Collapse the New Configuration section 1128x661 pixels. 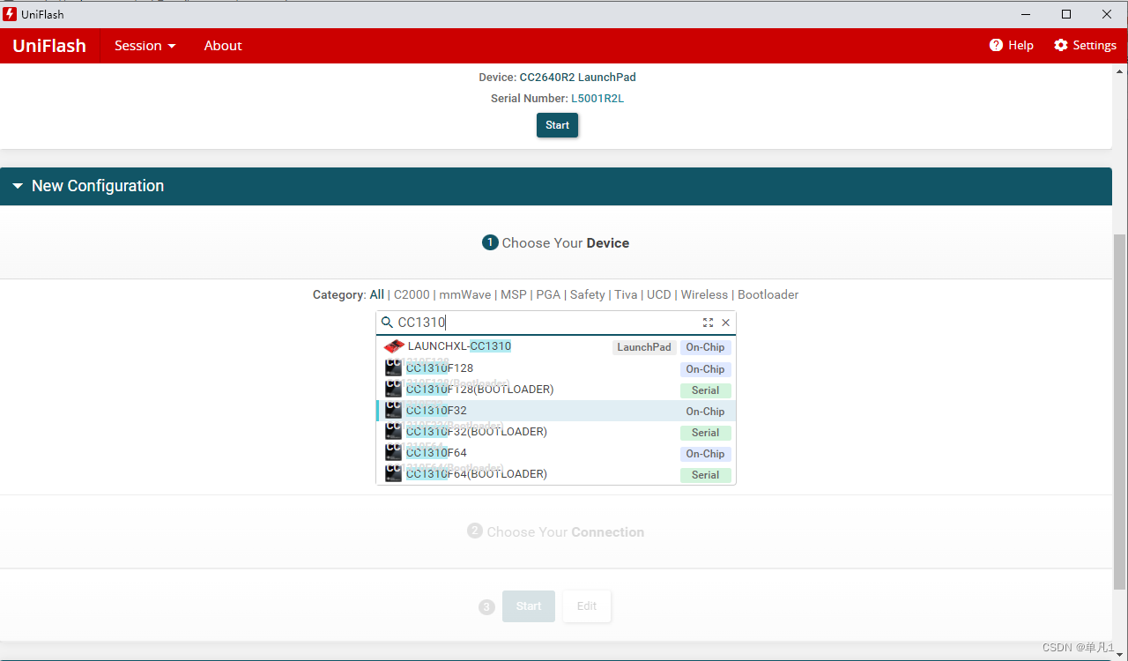click(x=556, y=186)
